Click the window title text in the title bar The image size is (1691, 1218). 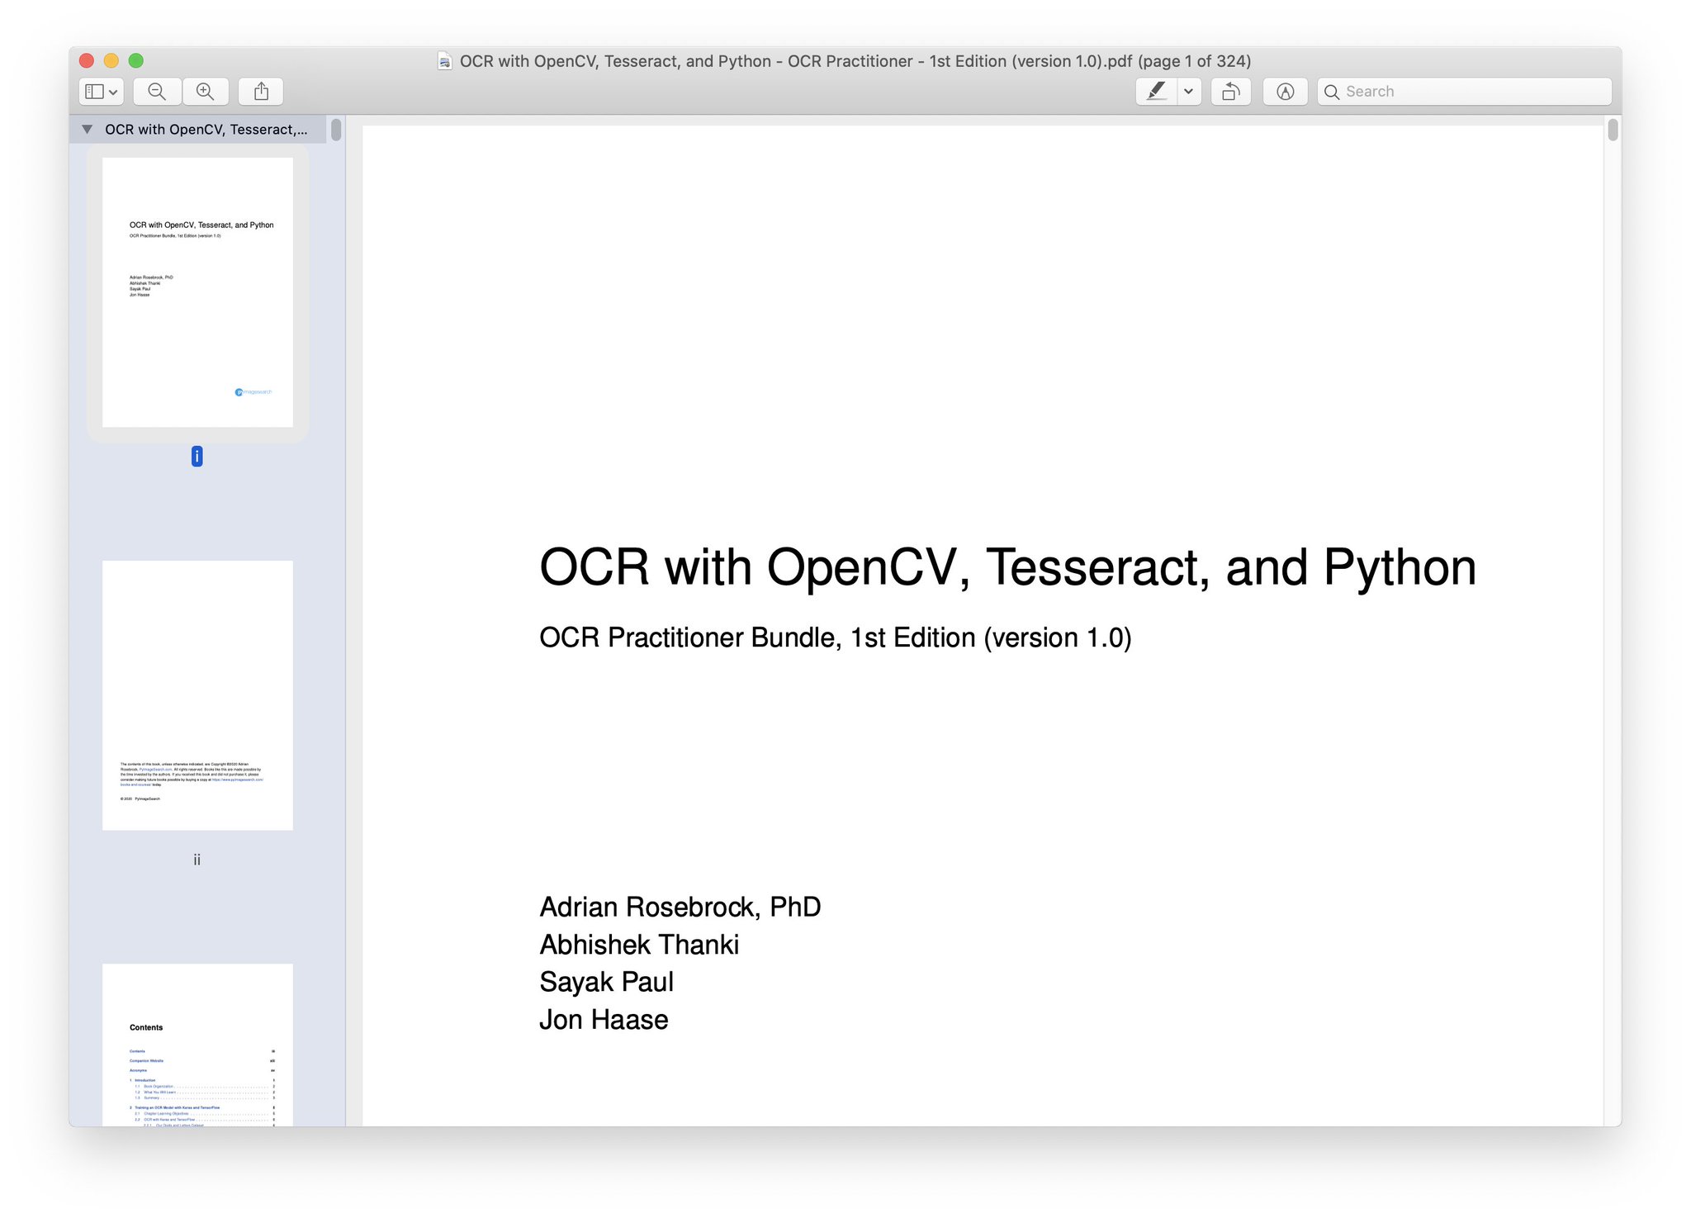(x=855, y=61)
